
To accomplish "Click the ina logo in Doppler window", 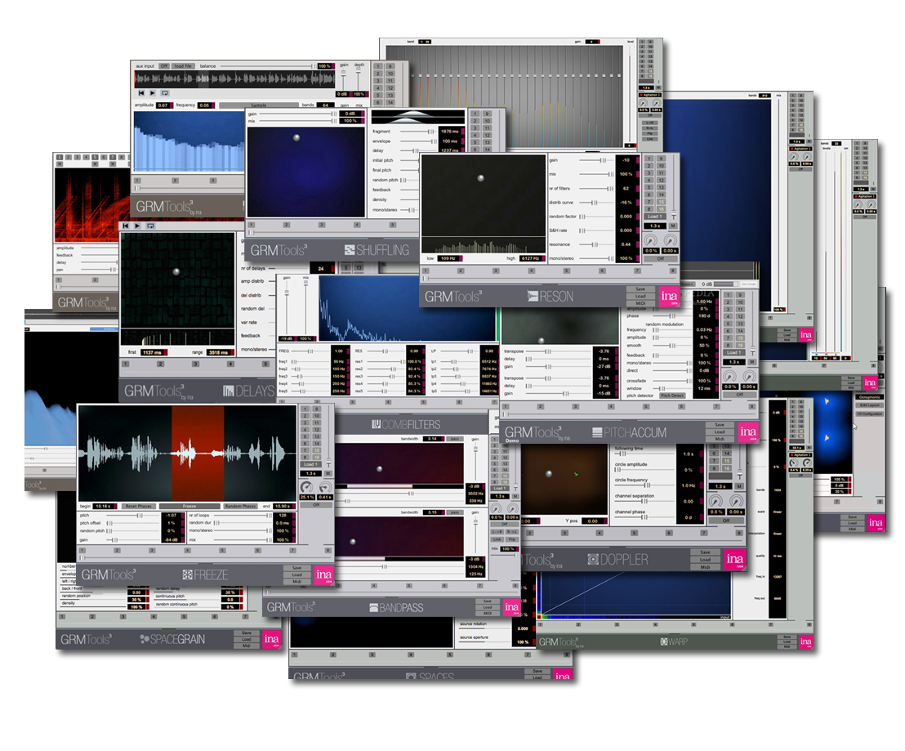I will coord(735,559).
